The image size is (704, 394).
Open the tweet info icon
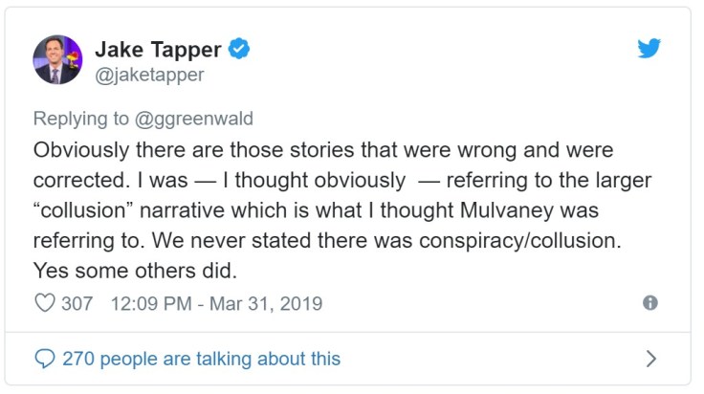650,303
